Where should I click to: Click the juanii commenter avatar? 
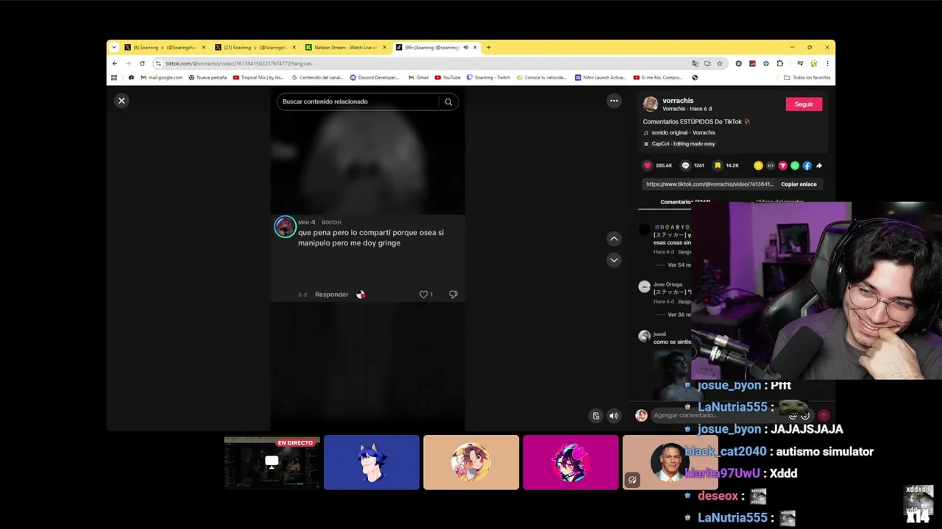click(644, 336)
